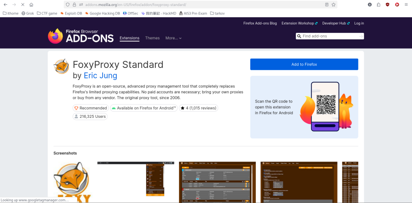Open the Extension Workshop link
The width and height of the screenshot is (412, 203).
299,23
